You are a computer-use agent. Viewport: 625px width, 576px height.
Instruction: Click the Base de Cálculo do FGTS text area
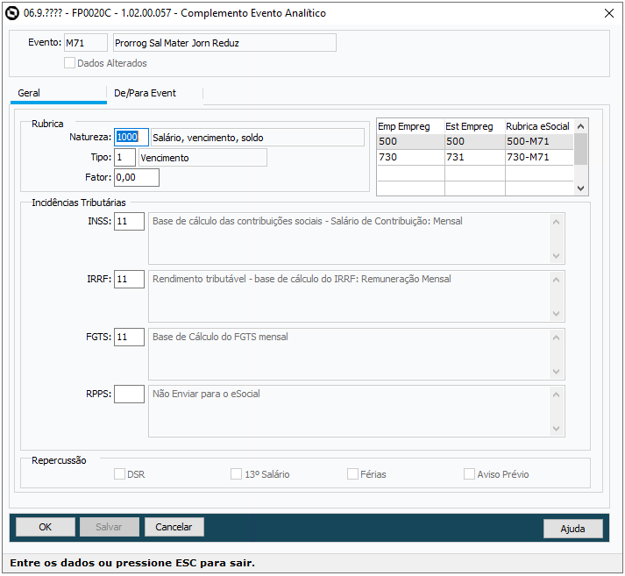[x=349, y=354]
